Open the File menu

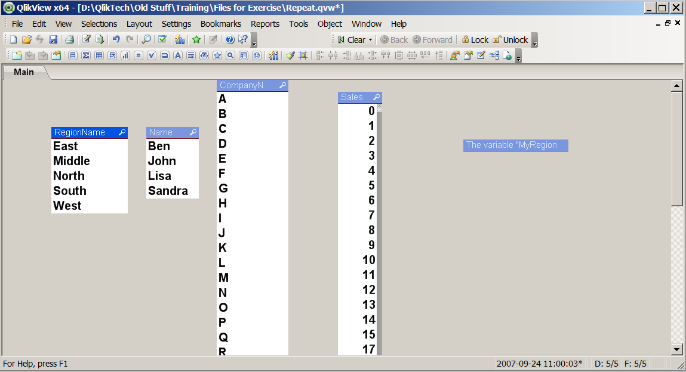(x=17, y=24)
